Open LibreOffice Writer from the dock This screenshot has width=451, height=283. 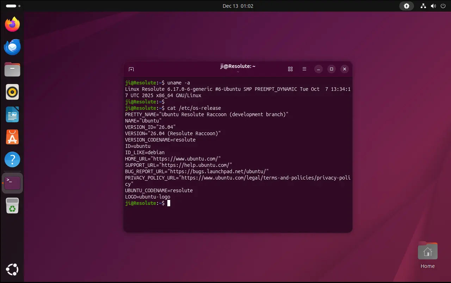pos(12,115)
